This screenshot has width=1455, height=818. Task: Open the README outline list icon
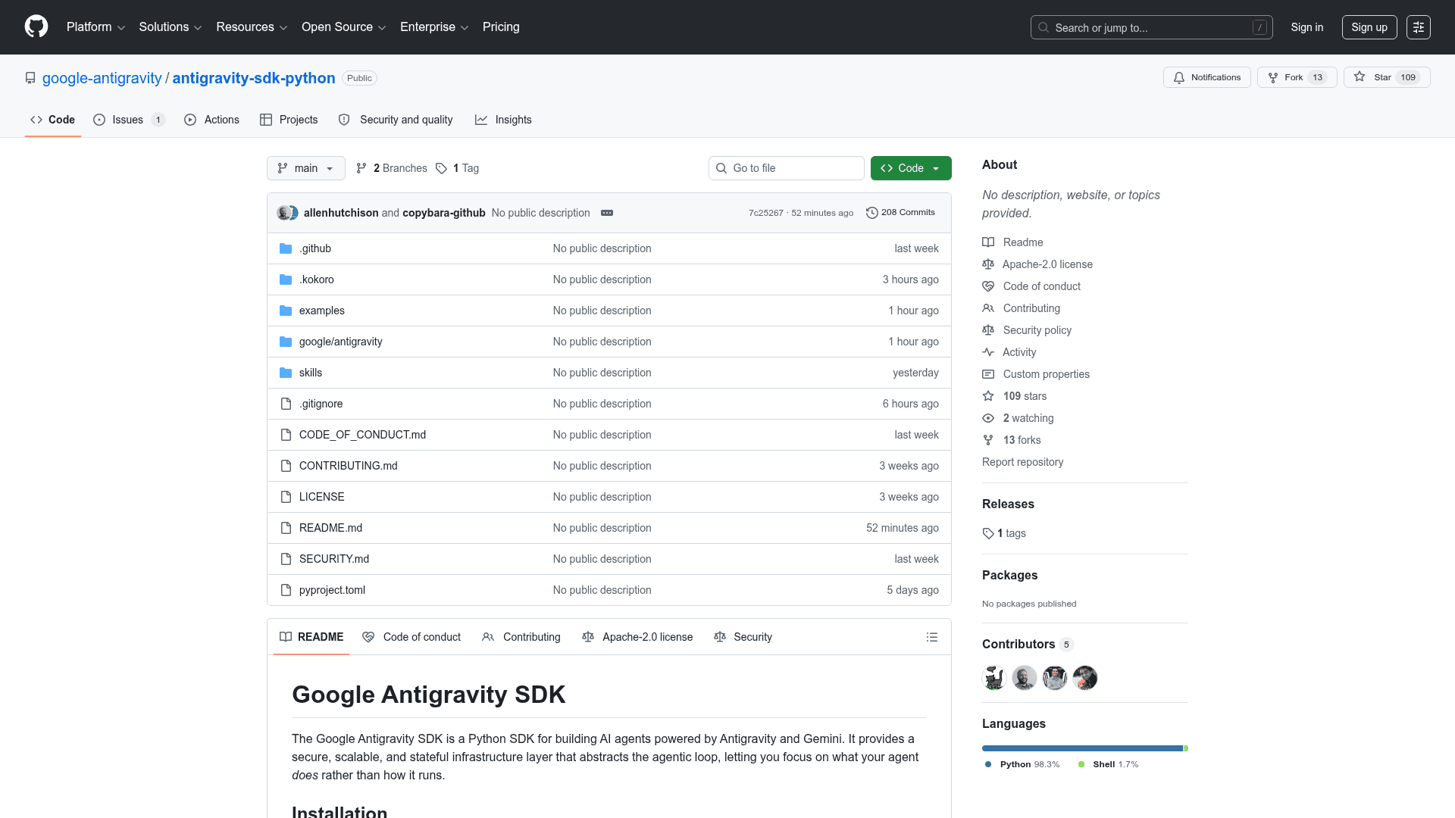coord(931,637)
